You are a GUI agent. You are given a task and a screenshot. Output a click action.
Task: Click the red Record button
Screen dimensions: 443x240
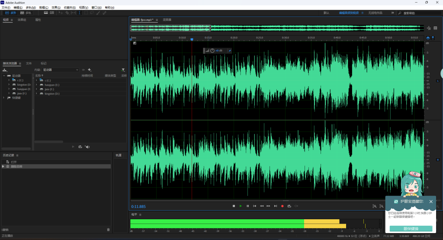pos(282,206)
